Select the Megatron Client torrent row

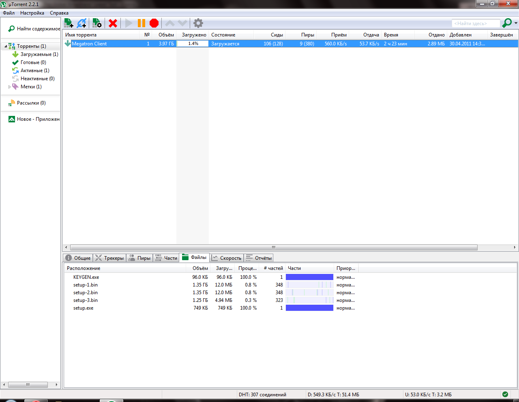pyautogui.click(x=290, y=43)
